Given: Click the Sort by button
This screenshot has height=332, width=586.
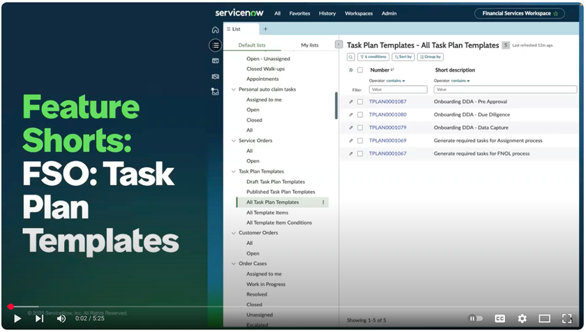Looking at the screenshot, I should click(x=403, y=56).
